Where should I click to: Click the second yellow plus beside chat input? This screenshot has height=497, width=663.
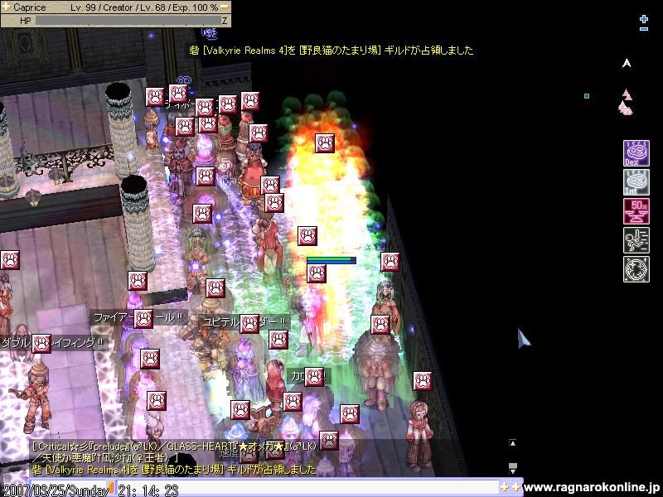[515, 487]
